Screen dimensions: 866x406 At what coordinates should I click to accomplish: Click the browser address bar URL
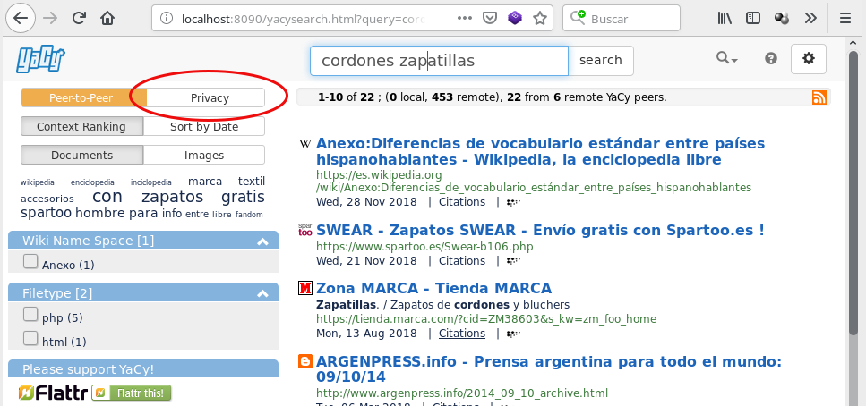304,19
